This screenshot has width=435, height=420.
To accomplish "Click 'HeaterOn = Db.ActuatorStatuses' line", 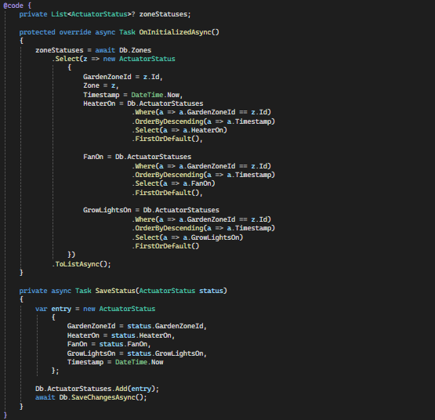I will pos(143,103).
